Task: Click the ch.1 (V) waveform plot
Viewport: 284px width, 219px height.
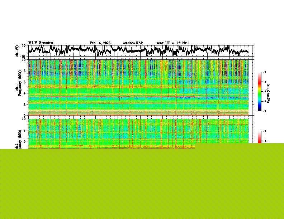Action: [x=140, y=51]
